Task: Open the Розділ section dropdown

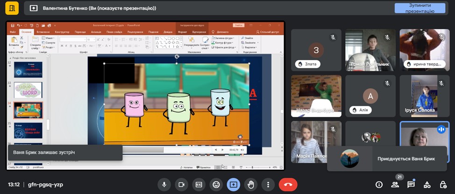Action: point(48,47)
